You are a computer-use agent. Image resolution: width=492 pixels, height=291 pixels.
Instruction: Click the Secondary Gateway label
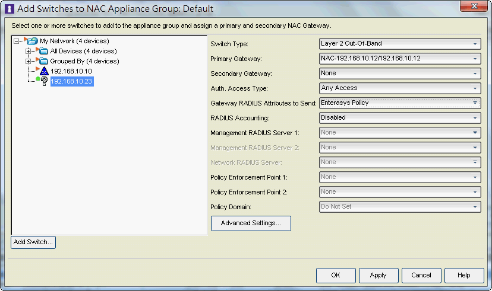pos(241,74)
